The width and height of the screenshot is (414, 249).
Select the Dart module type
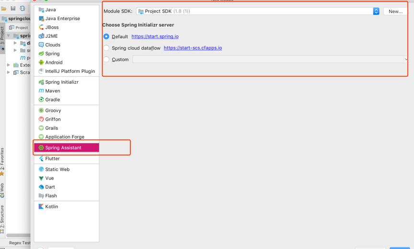[x=67, y=187]
